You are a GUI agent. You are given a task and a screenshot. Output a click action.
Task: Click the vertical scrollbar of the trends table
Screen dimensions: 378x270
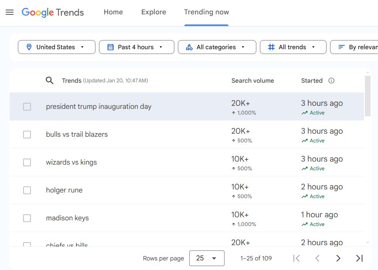click(368, 96)
